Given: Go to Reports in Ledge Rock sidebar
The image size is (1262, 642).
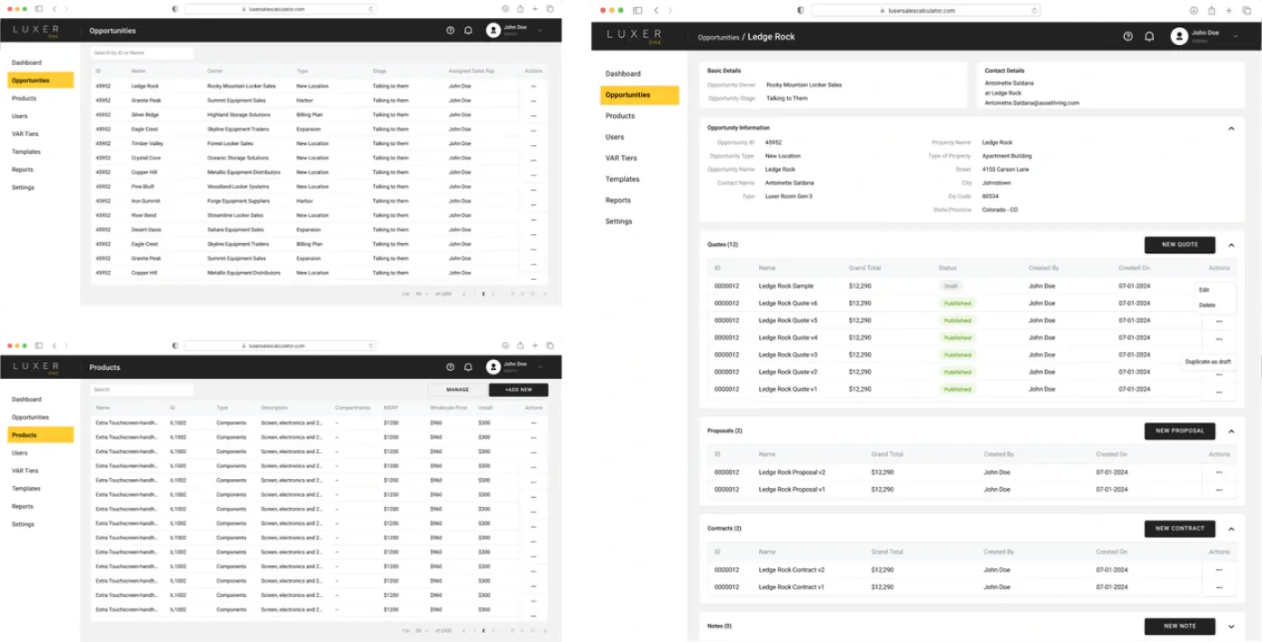Looking at the screenshot, I should pos(618,200).
